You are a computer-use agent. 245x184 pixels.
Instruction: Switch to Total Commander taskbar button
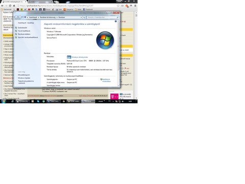click(x=54, y=101)
